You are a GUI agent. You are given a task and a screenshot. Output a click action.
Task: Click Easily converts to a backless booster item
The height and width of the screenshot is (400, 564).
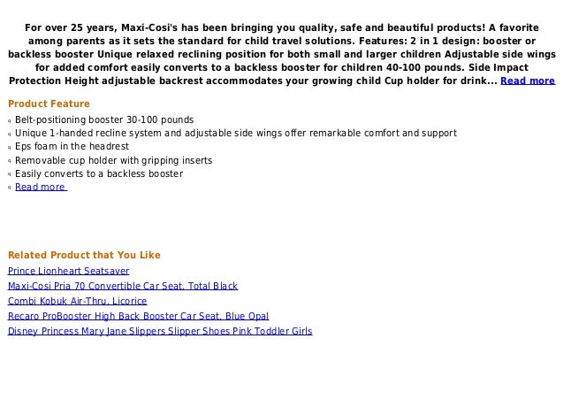click(99, 173)
